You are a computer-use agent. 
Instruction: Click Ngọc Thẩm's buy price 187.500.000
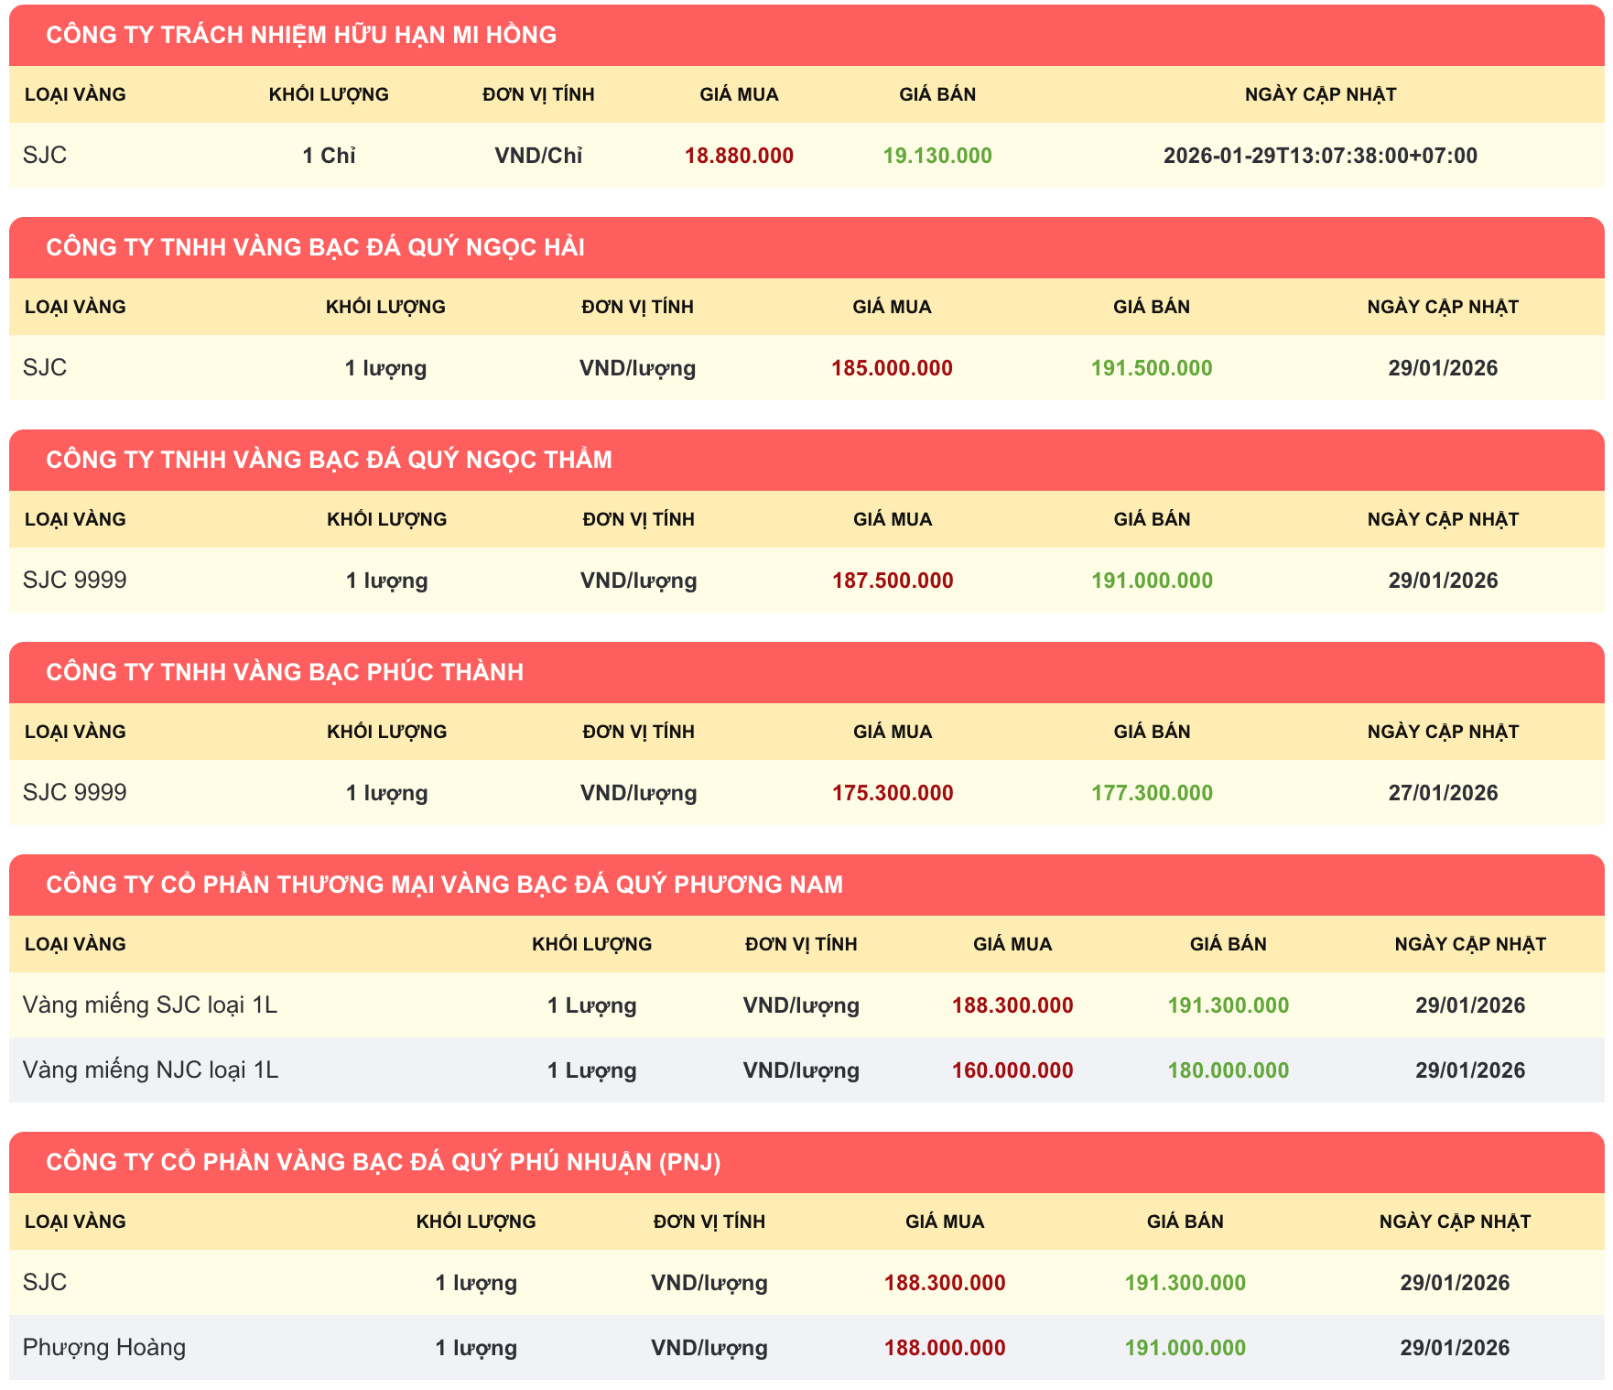tap(892, 581)
